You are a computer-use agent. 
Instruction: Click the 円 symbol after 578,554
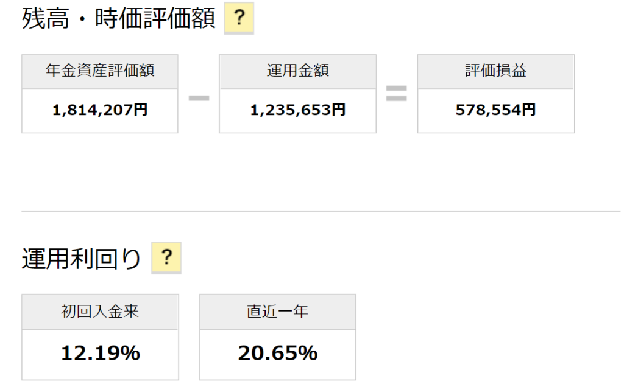528,110
